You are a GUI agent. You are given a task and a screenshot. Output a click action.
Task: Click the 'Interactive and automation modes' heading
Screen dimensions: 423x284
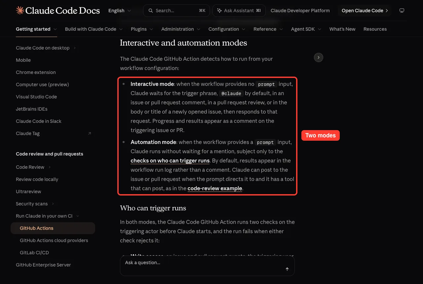[183, 43]
